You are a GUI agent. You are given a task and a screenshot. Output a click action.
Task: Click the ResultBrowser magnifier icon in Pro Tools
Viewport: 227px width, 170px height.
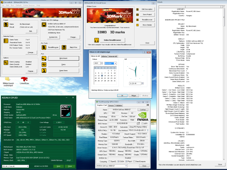pos(44,47)
